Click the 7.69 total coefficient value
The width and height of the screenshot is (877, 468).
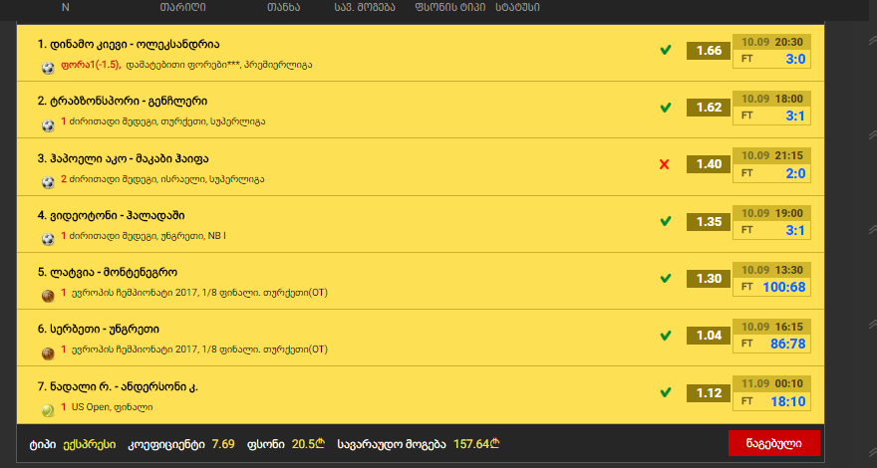click(223, 444)
